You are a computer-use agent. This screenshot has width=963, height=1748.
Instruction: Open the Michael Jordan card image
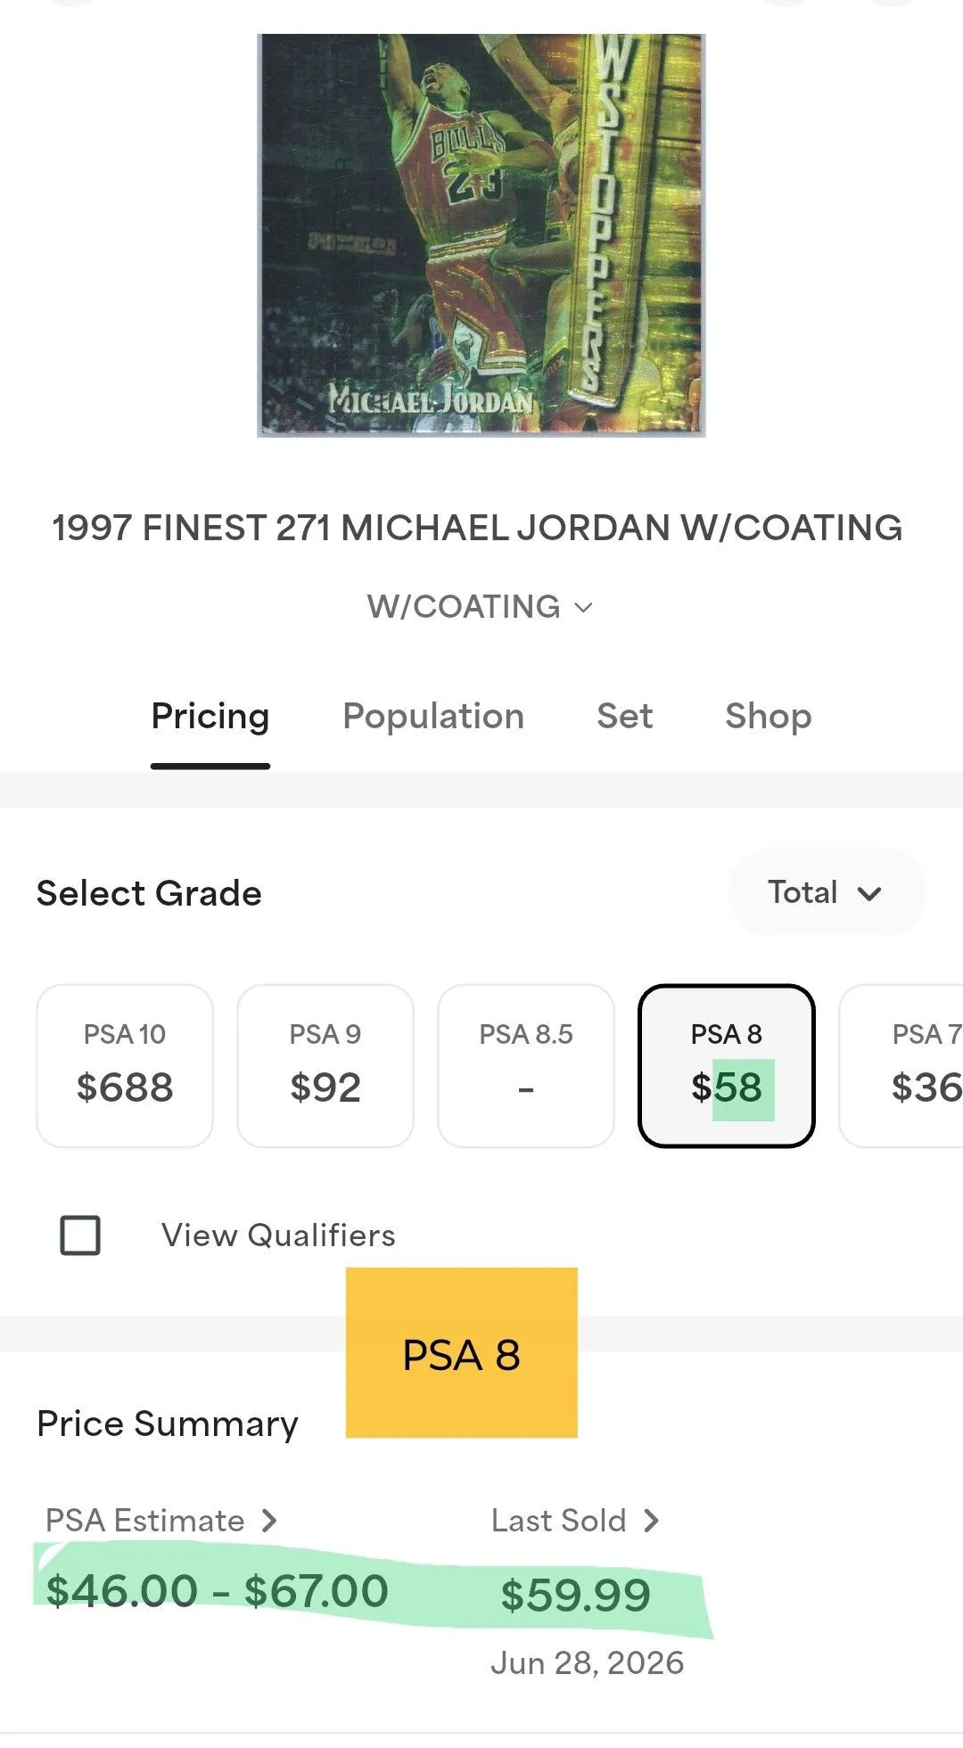point(481,235)
